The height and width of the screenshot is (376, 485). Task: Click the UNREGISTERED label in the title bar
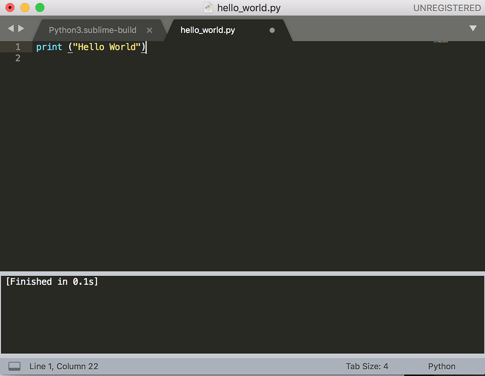446,8
